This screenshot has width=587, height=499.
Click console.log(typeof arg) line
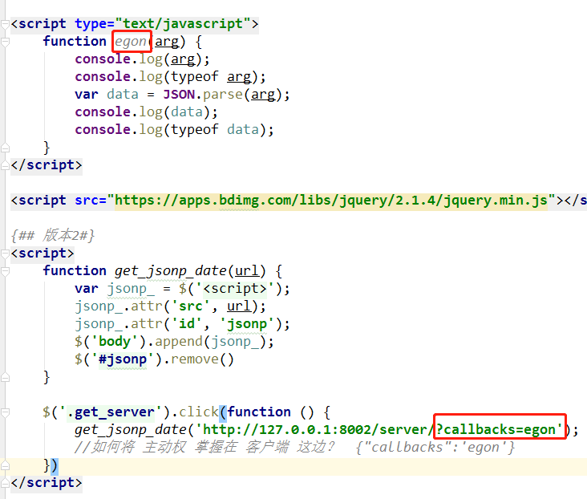pos(170,77)
